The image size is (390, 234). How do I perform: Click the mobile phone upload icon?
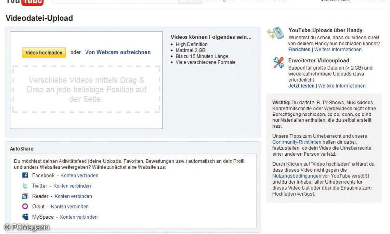(x=276, y=34)
